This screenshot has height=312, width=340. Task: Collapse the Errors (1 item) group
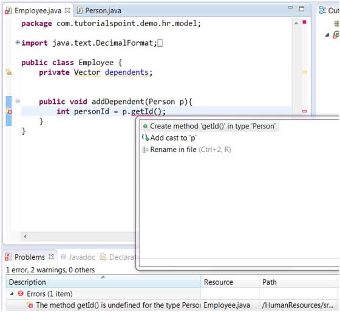12,294
